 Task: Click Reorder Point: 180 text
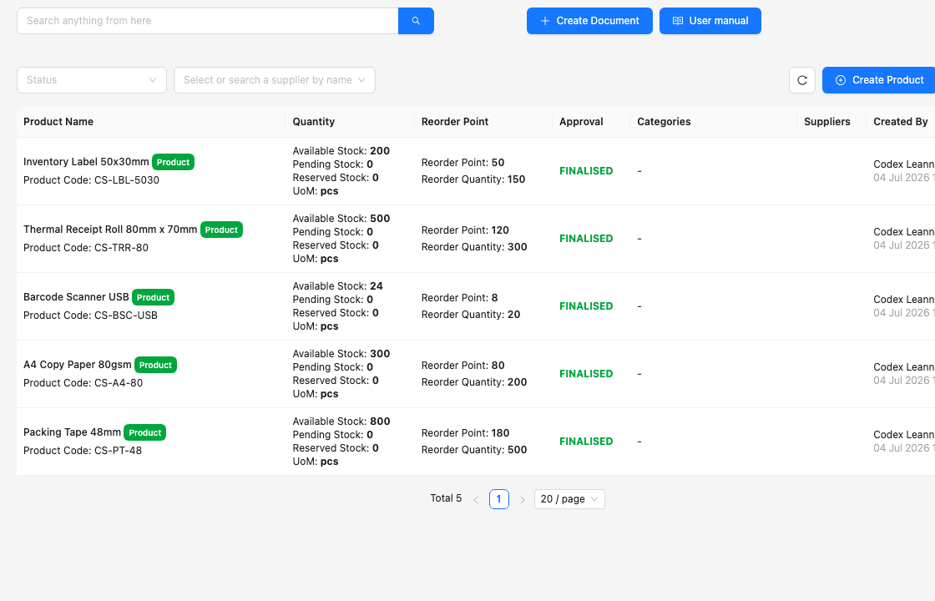pos(465,433)
